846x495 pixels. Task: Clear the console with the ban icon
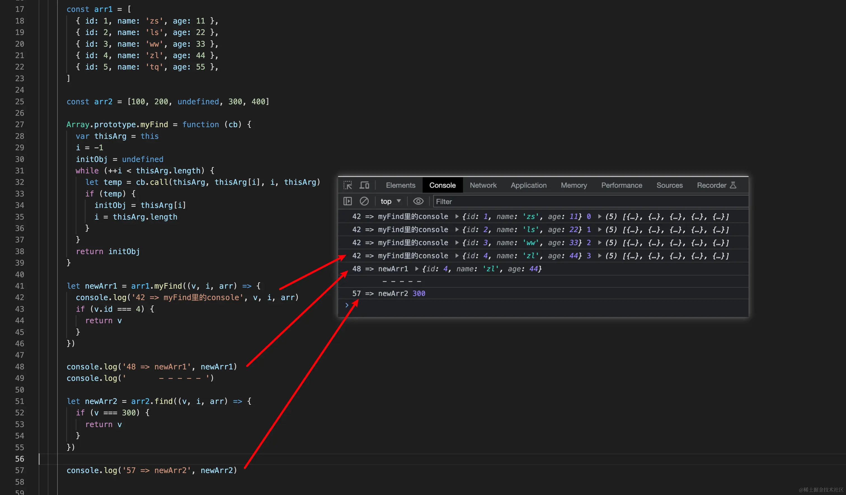pos(364,201)
